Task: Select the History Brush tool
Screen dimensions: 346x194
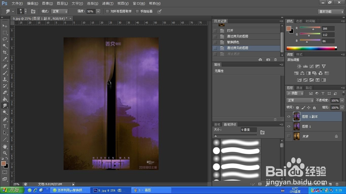Action: pyautogui.click(x=4, y=86)
